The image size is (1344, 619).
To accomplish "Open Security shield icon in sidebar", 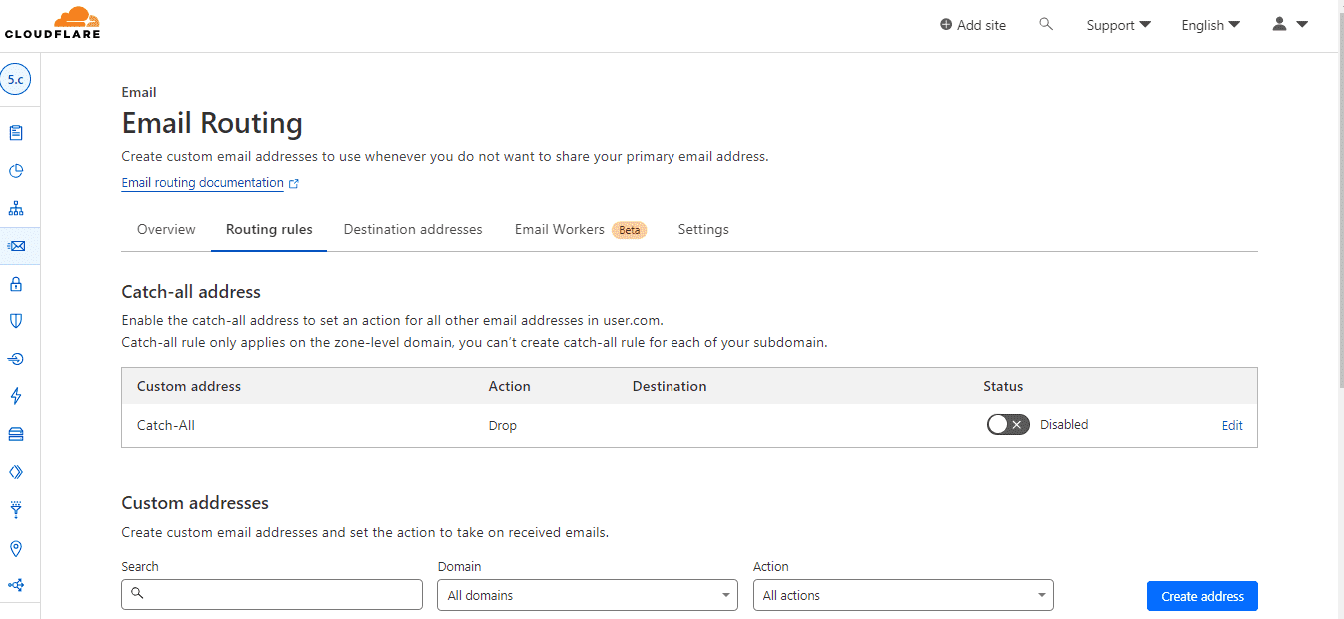I will 16,321.
